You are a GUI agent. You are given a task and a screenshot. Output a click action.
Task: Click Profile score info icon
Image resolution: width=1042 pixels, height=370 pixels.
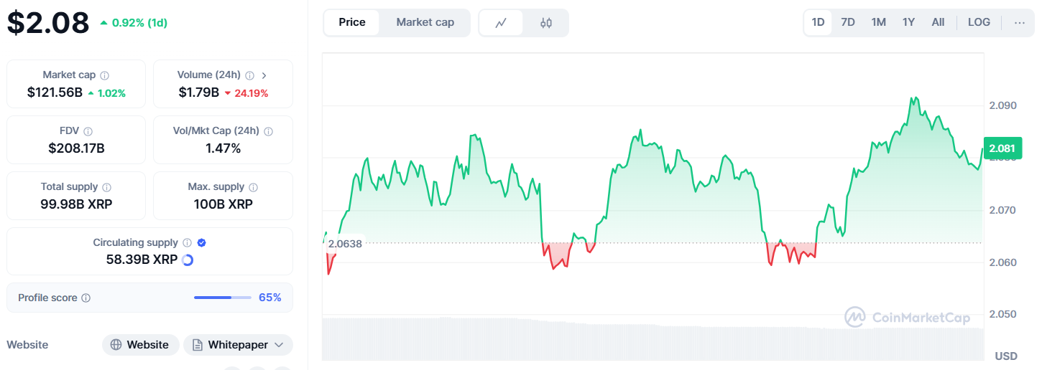(x=86, y=298)
